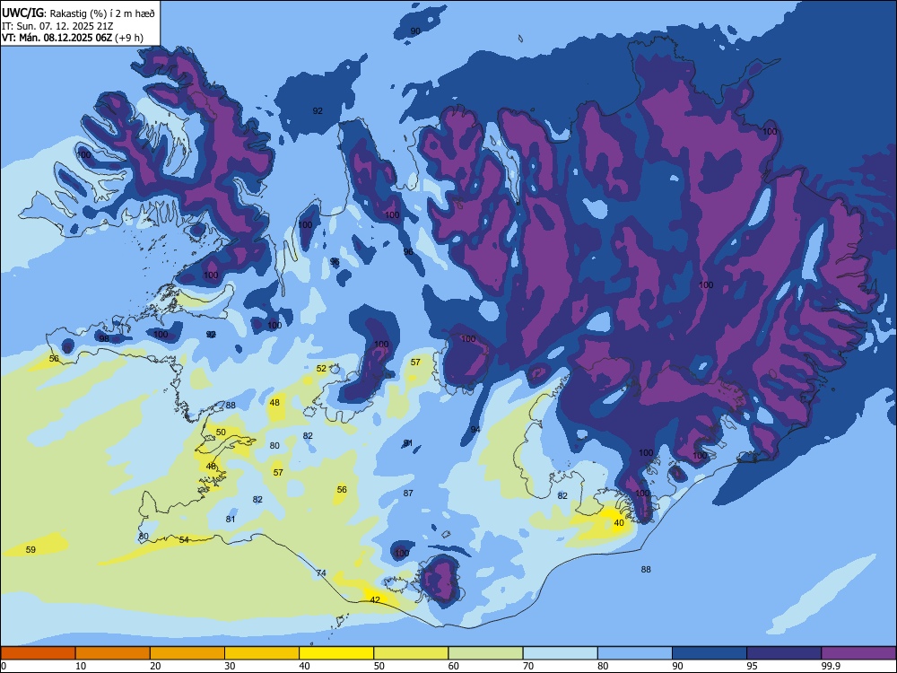Click the map value '94' on the map
This screenshot has height=673, width=897.
coord(475,429)
